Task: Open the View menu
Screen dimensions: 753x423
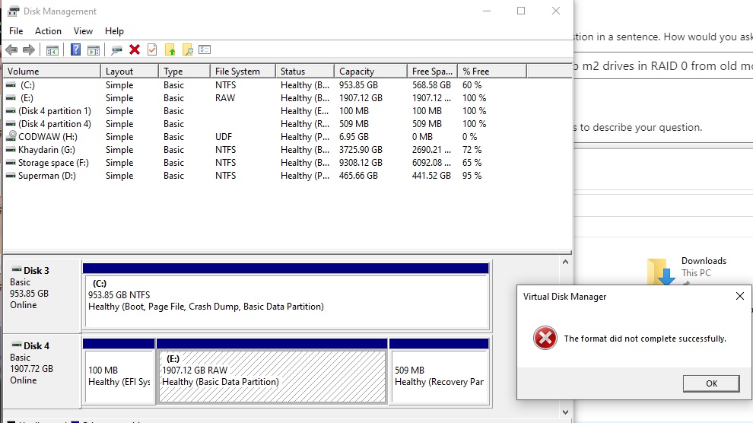Action: click(x=83, y=30)
